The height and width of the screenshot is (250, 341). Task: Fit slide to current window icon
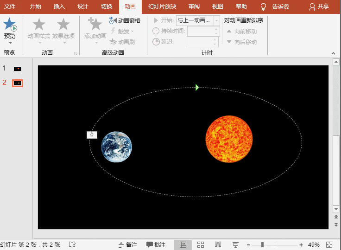(x=329, y=245)
